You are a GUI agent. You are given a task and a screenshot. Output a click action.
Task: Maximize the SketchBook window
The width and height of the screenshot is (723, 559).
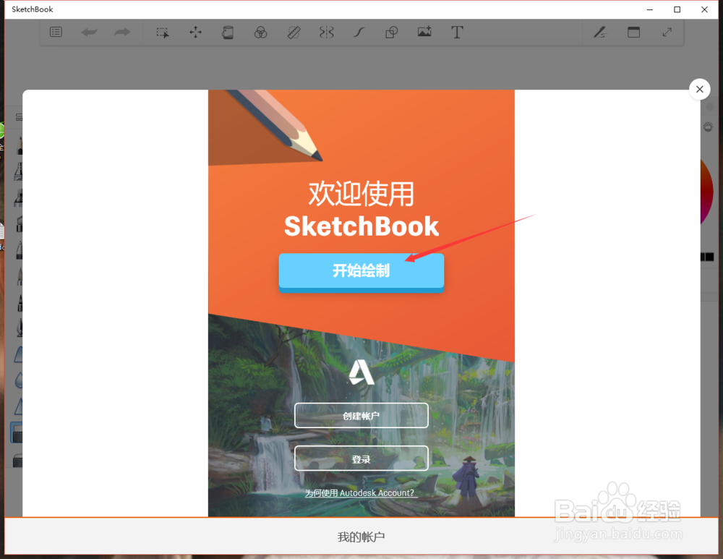(x=677, y=9)
